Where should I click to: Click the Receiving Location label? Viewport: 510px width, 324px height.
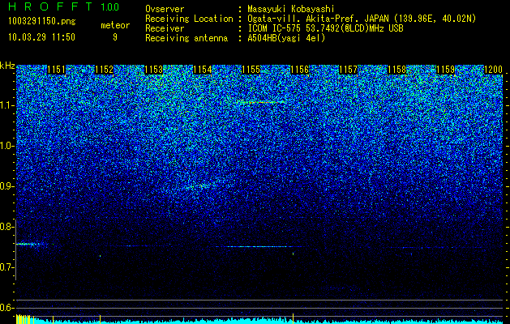point(189,19)
